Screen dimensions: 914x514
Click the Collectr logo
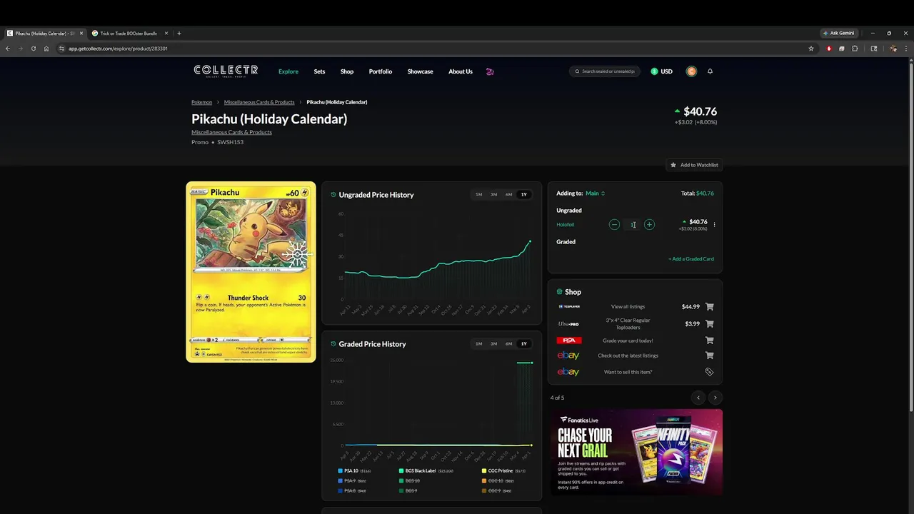pyautogui.click(x=226, y=71)
